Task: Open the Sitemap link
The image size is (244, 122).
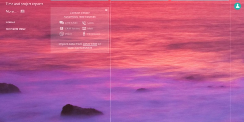Action: (x=10, y=22)
